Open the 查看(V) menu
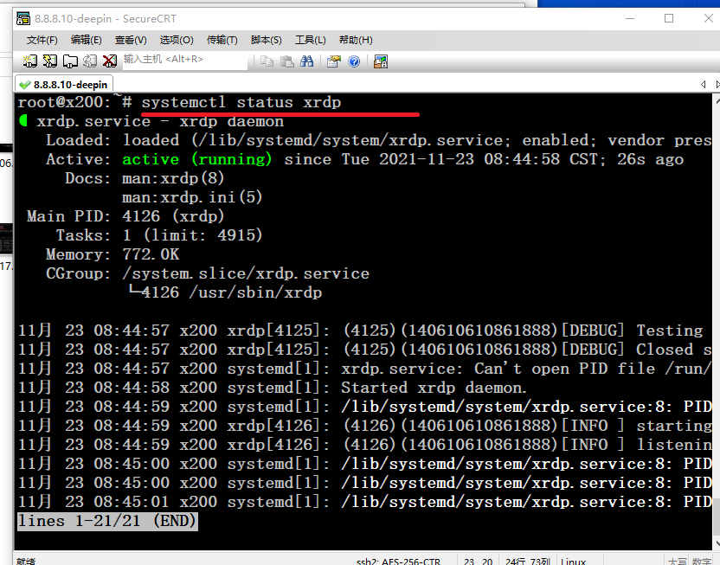Screen dimensions: 720x565 pyautogui.click(x=131, y=40)
